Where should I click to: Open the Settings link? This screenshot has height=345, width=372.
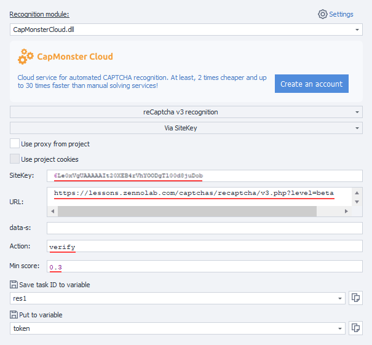pyautogui.click(x=341, y=14)
